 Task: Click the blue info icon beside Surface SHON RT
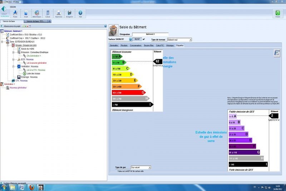[x=130, y=39]
